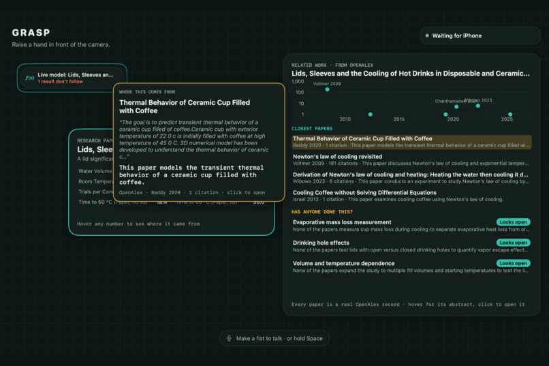Viewport: 549px width, 366px height.
Task: Click 'Room Temper...' row in research card
Action: pos(95,181)
